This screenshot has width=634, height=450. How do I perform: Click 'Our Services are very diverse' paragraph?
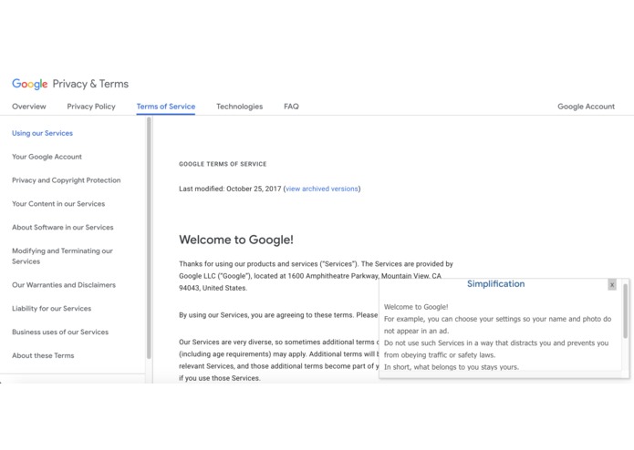tap(279, 360)
